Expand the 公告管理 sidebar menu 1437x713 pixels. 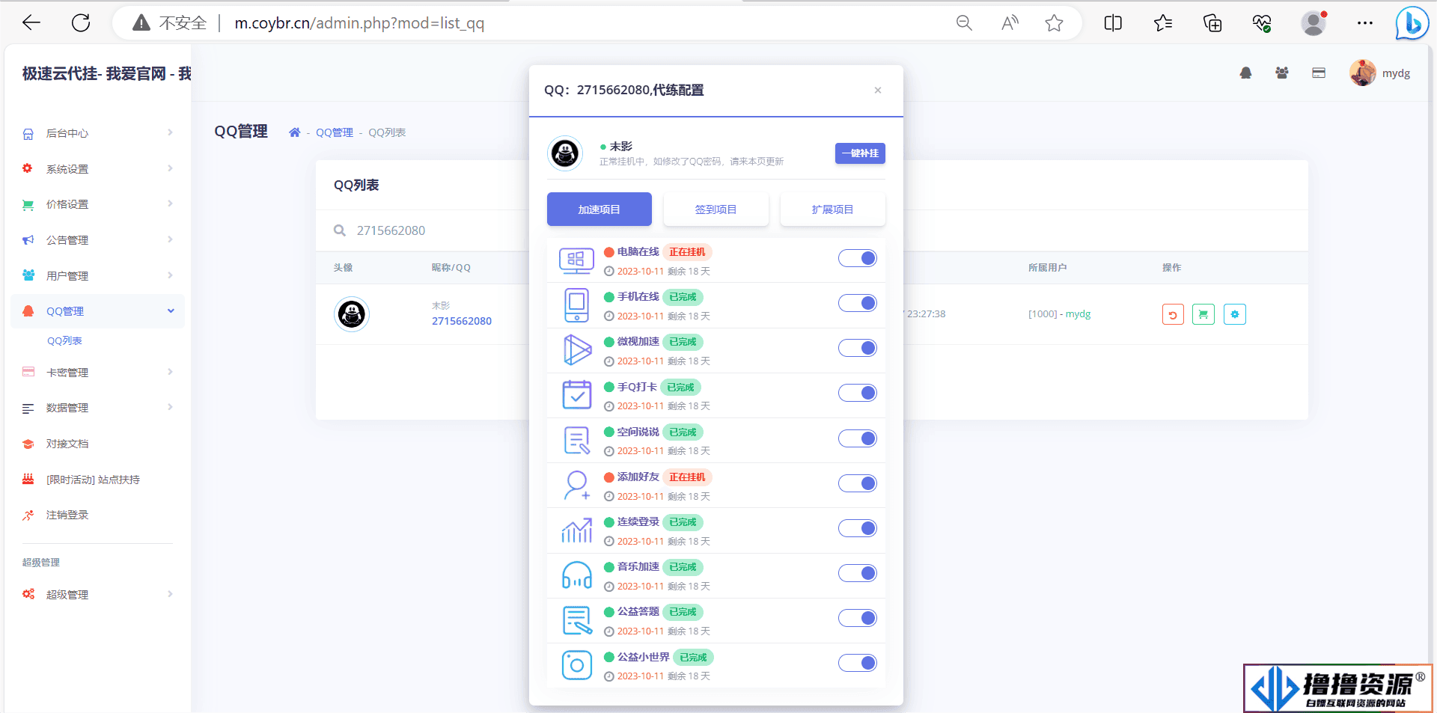tap(97, 240)
